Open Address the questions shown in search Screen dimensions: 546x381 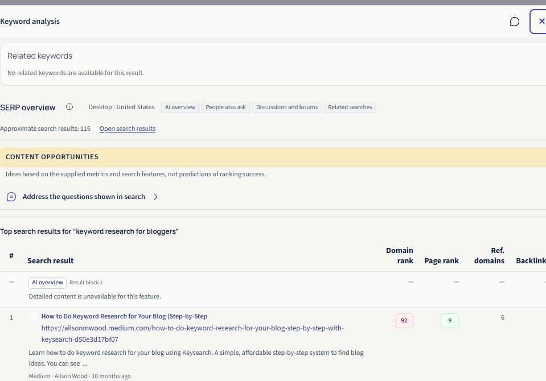(x=84, y=197)
